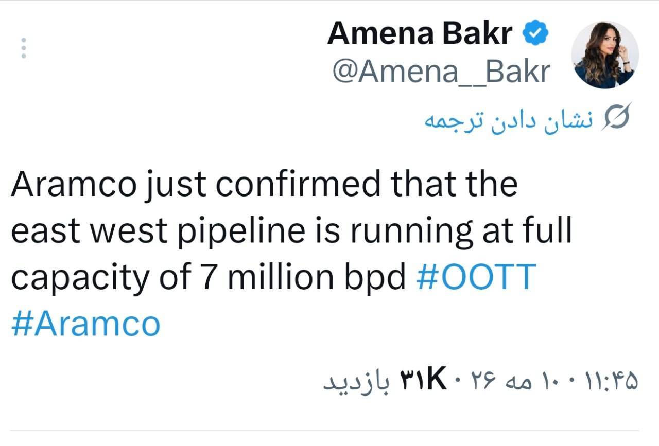Screen dimensions: 659x446
Task: Open the #Aramco hashtag
Action: coord(85,324)
